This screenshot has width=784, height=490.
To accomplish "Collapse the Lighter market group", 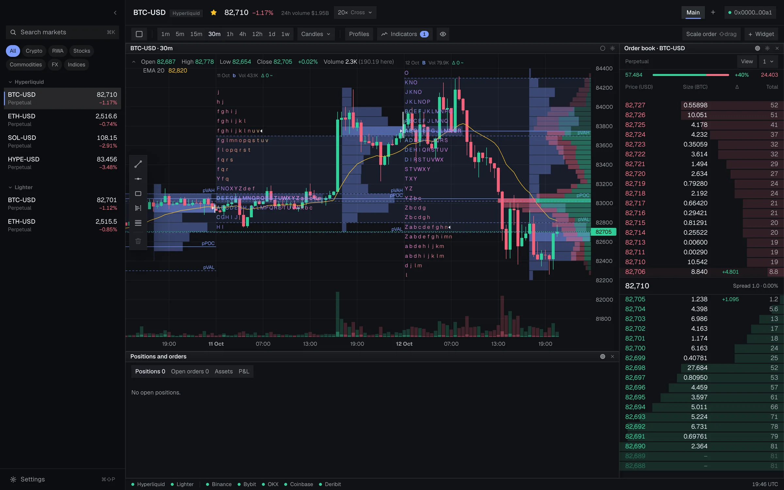I will [x=10, y=188].
